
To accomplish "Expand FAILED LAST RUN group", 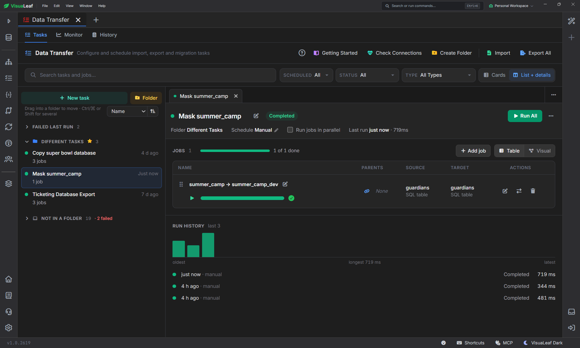I will pyautogui.click(x=27, y=127).
